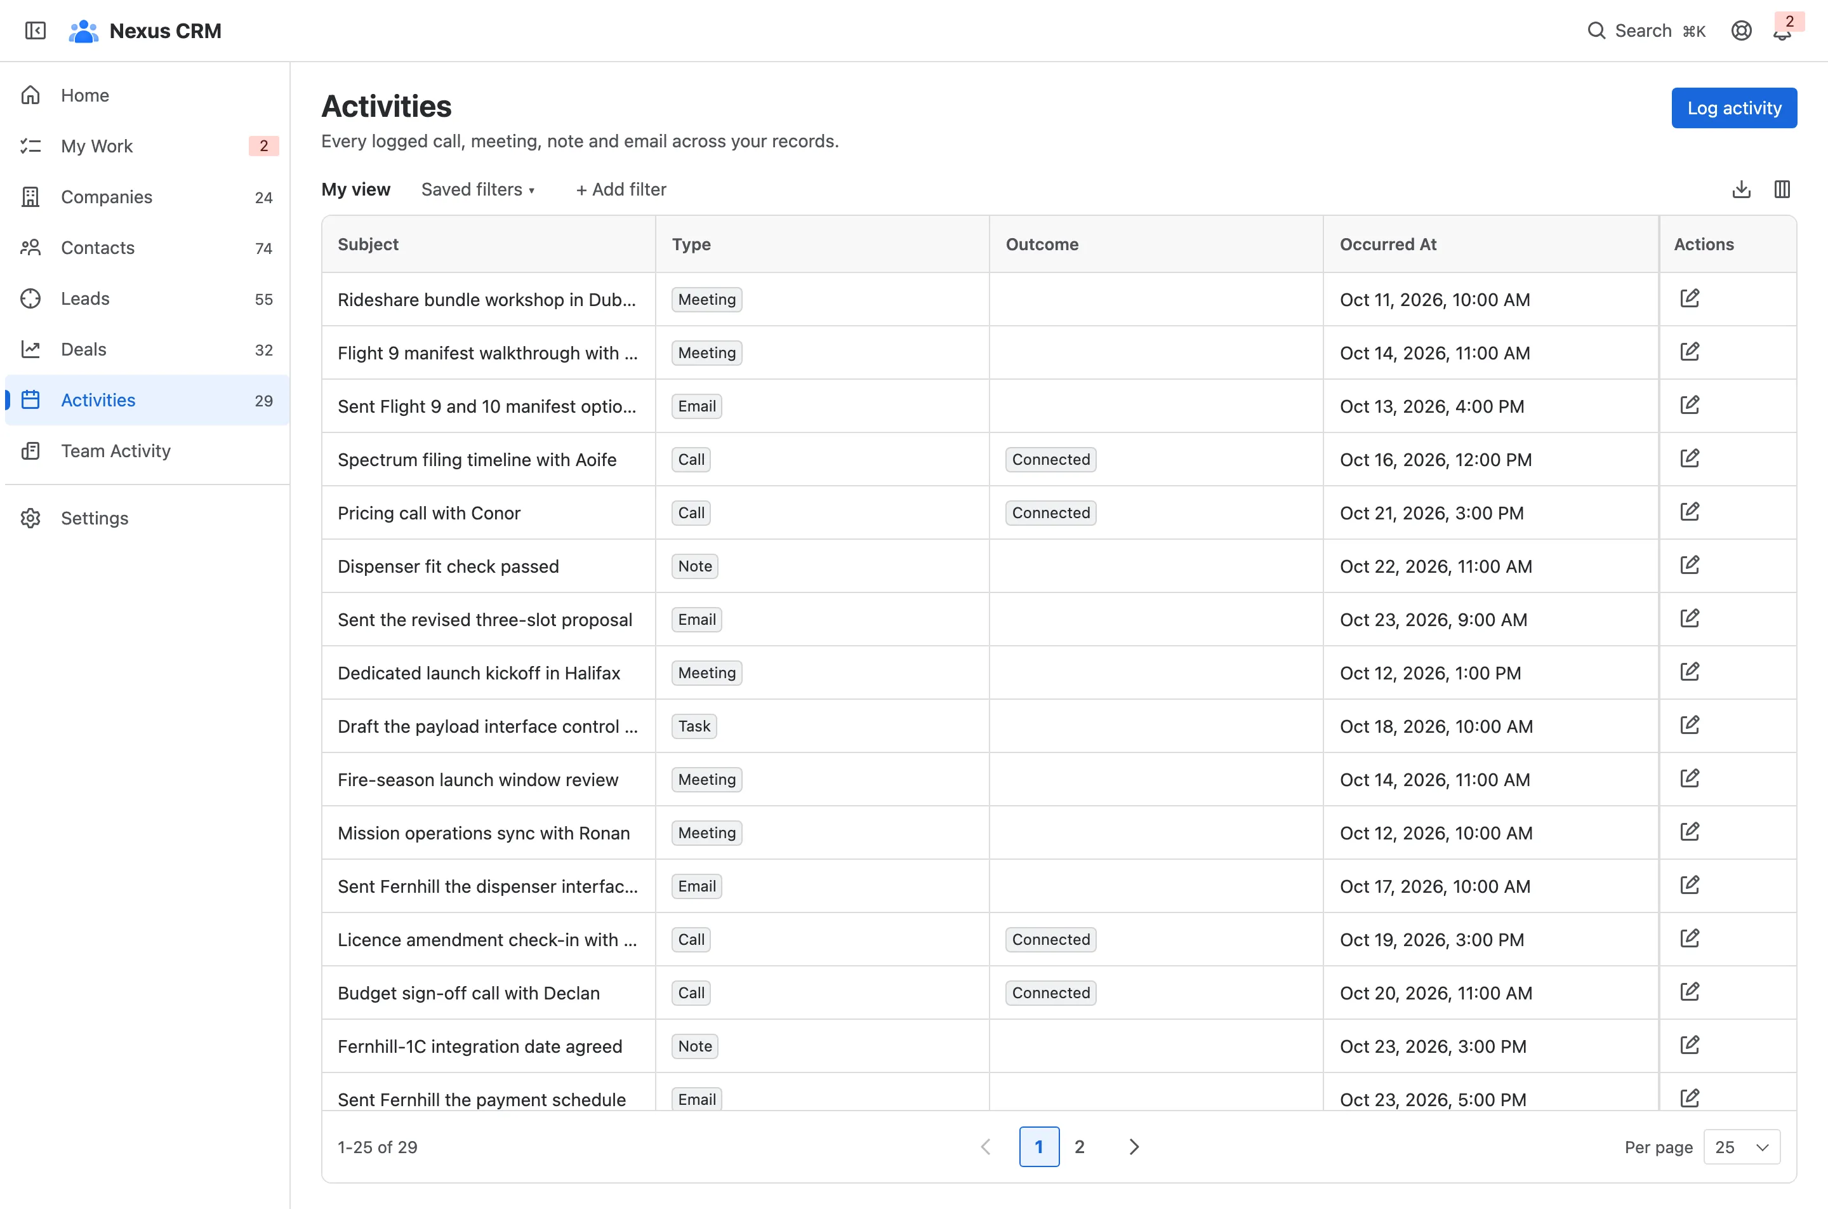Open 'Licence amendment check-in with ...' subject
The width and height of the screenshot is (1828, 1209).
point(487,940)
